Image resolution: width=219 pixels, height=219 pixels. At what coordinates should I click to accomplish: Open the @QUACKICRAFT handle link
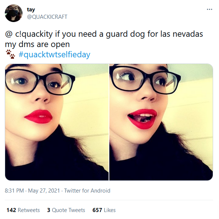click(47, 17)
